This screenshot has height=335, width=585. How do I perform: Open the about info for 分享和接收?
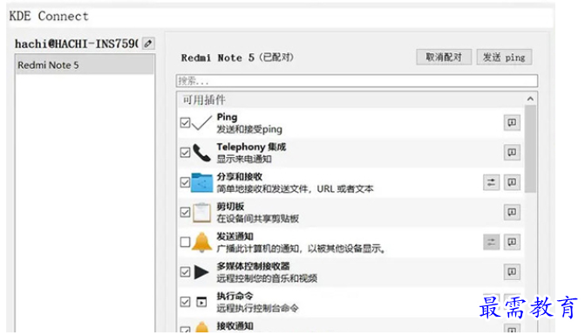click(512, 182)
